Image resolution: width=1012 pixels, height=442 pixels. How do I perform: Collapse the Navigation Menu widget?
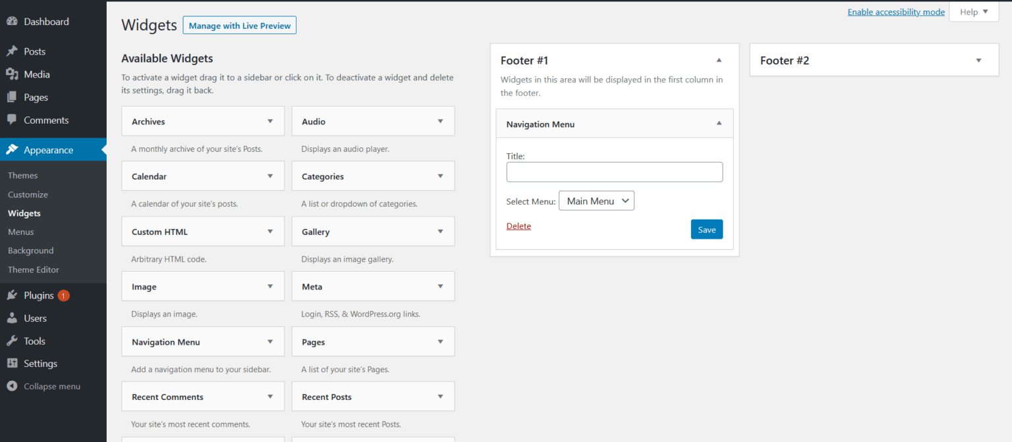719,123
